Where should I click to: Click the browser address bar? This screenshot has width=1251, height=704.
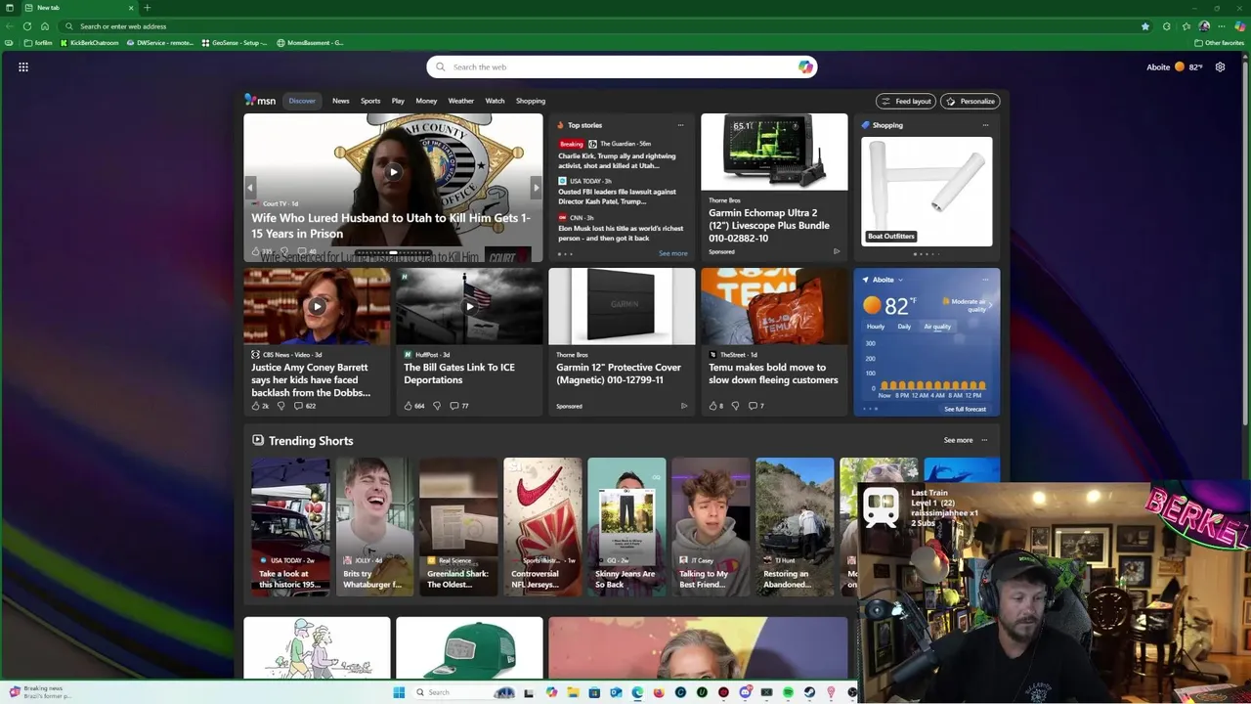tap(606, 26)
